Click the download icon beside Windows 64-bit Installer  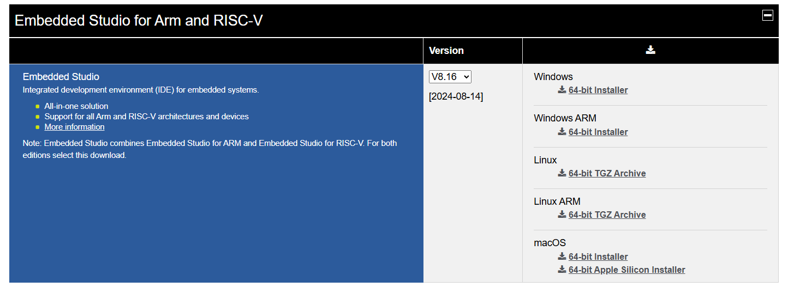click(x=562, y=90)
